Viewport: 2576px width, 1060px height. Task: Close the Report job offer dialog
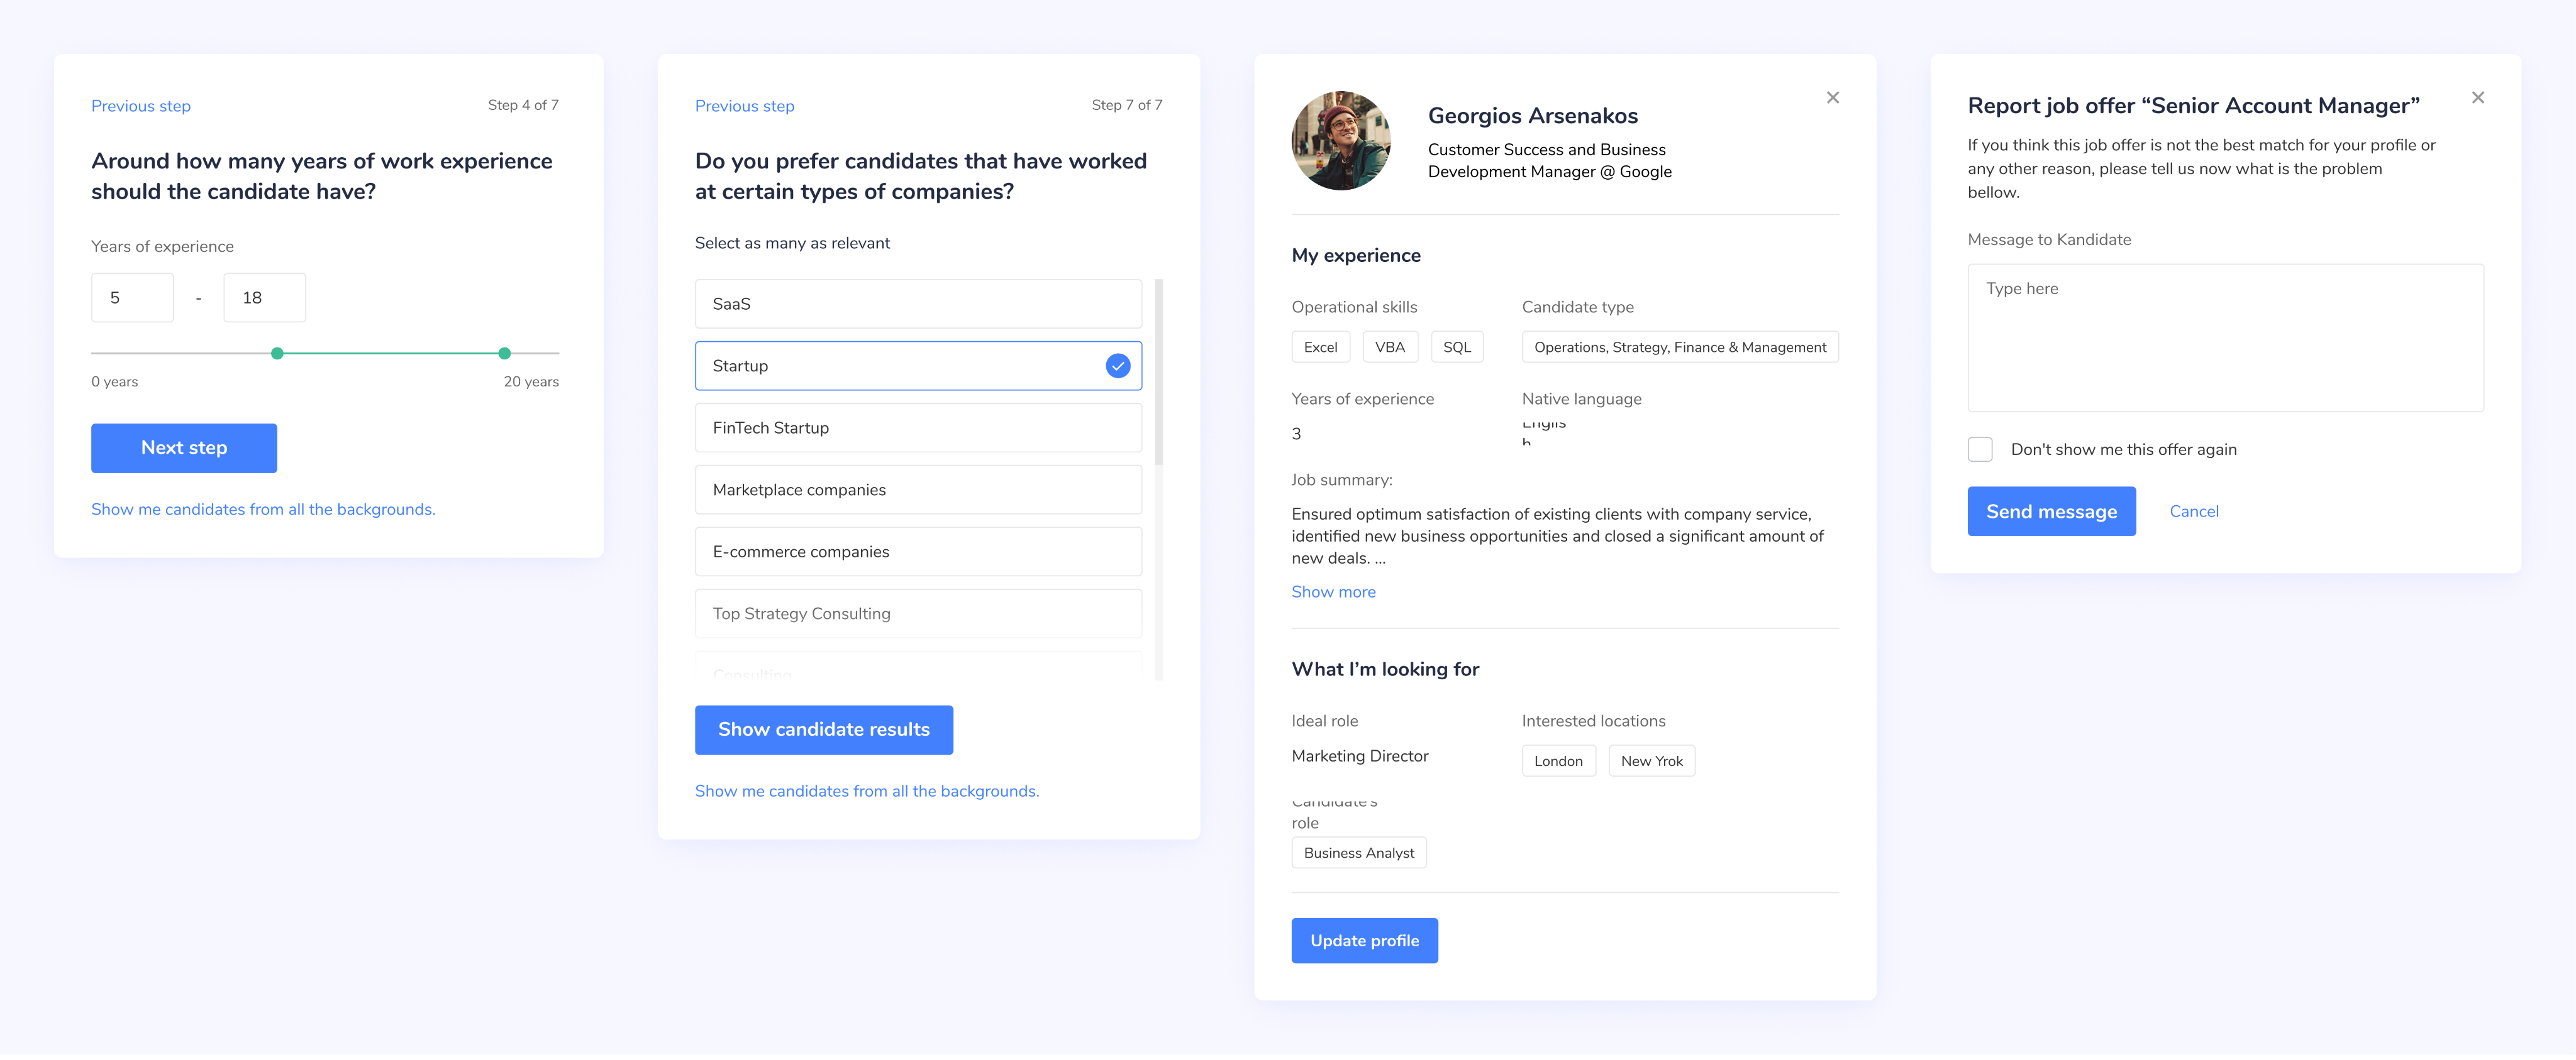[2477, 98]
